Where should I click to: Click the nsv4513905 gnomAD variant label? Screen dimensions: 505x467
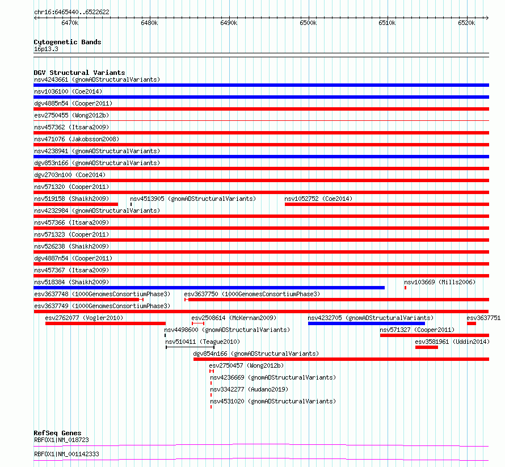pos(193,199)
